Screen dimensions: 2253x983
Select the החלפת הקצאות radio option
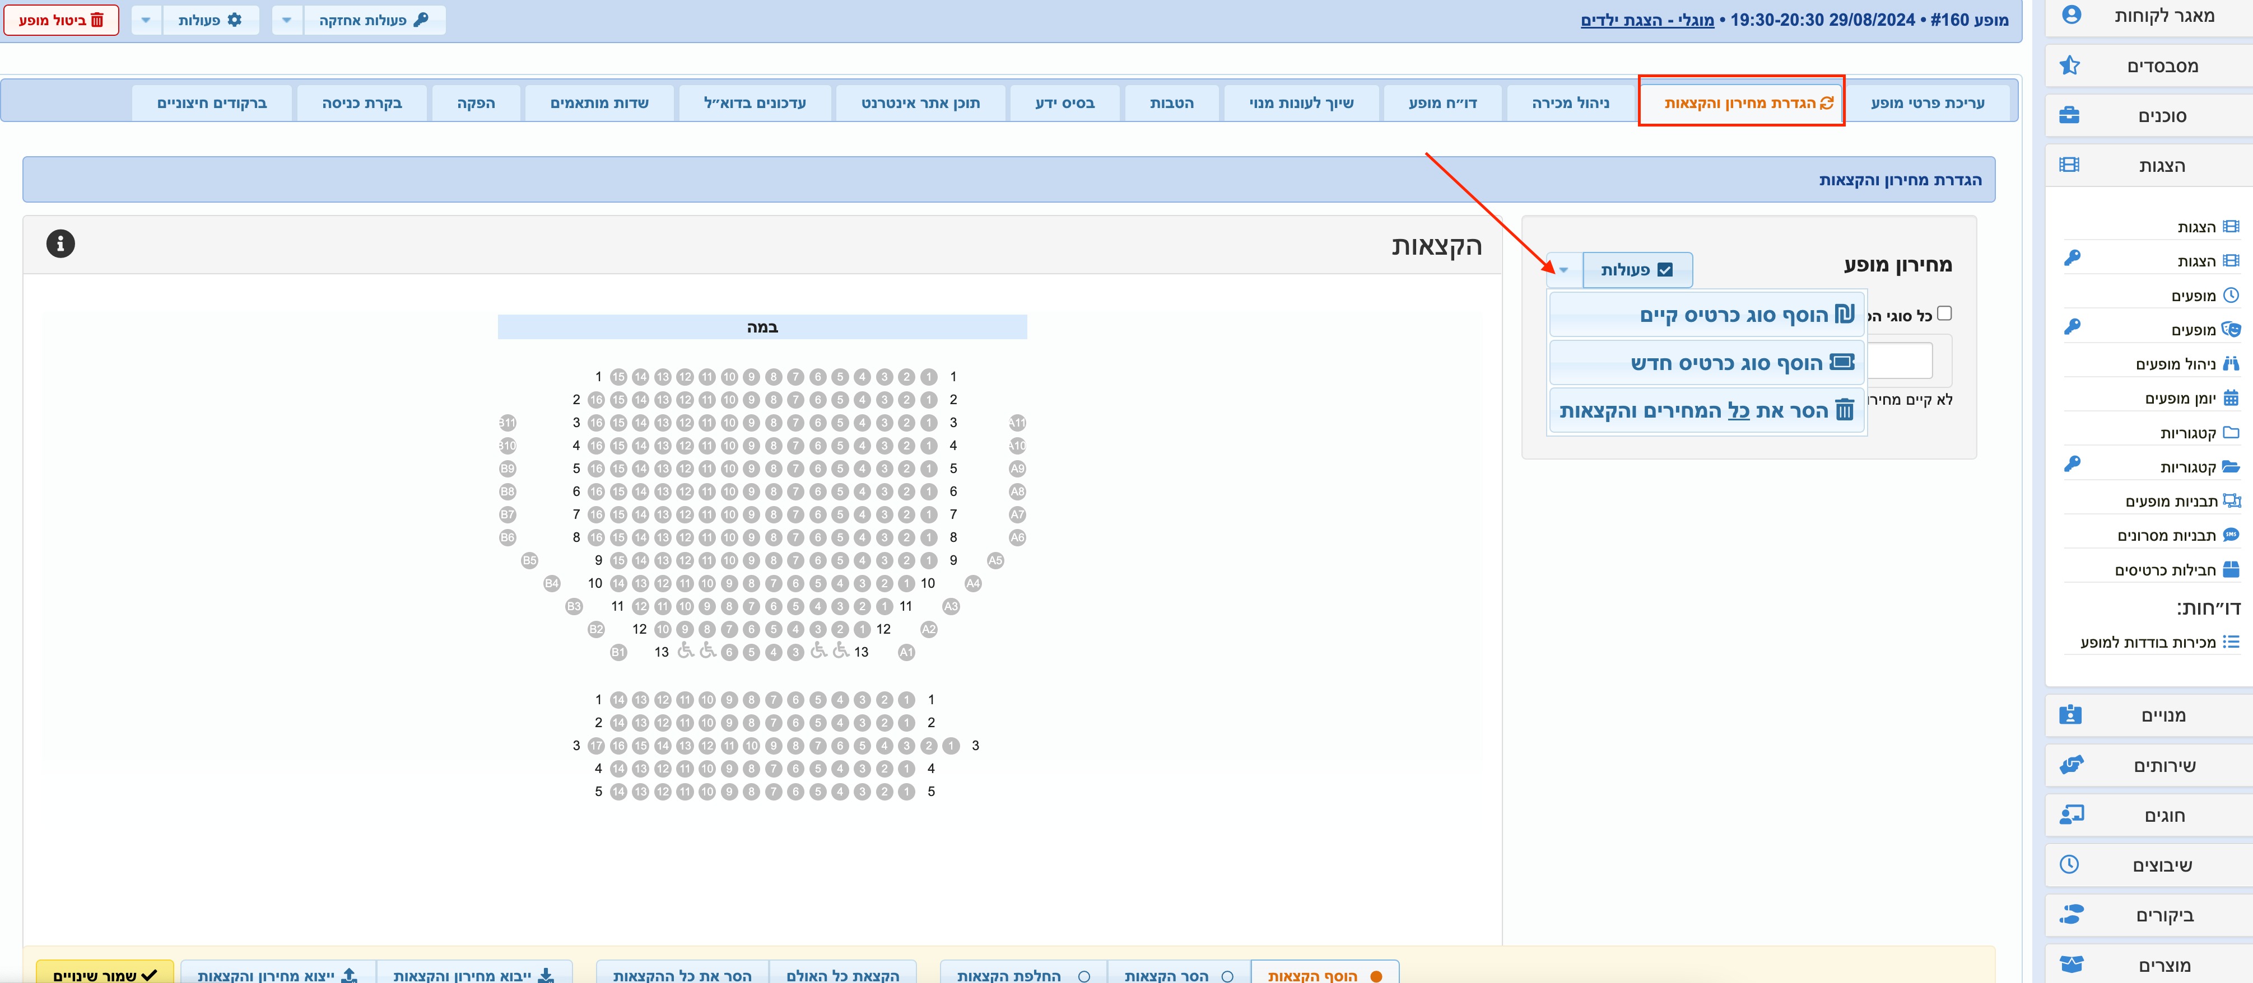1084,976
